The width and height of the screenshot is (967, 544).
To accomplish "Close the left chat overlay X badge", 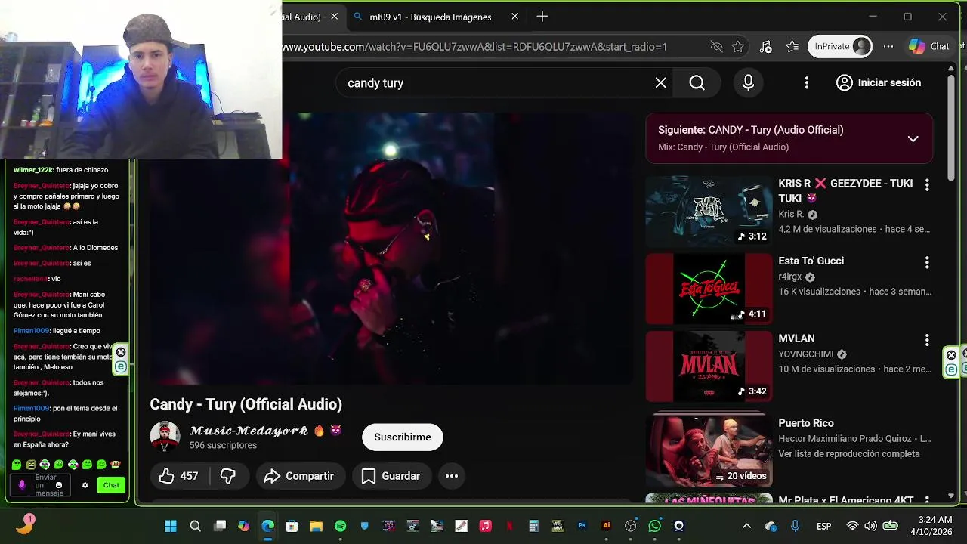I will pos(121,353).
